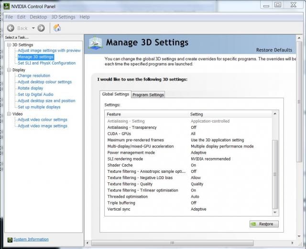Select Threaded optimisation row
This screenshot has height=249, width=306.
point(189,196)
